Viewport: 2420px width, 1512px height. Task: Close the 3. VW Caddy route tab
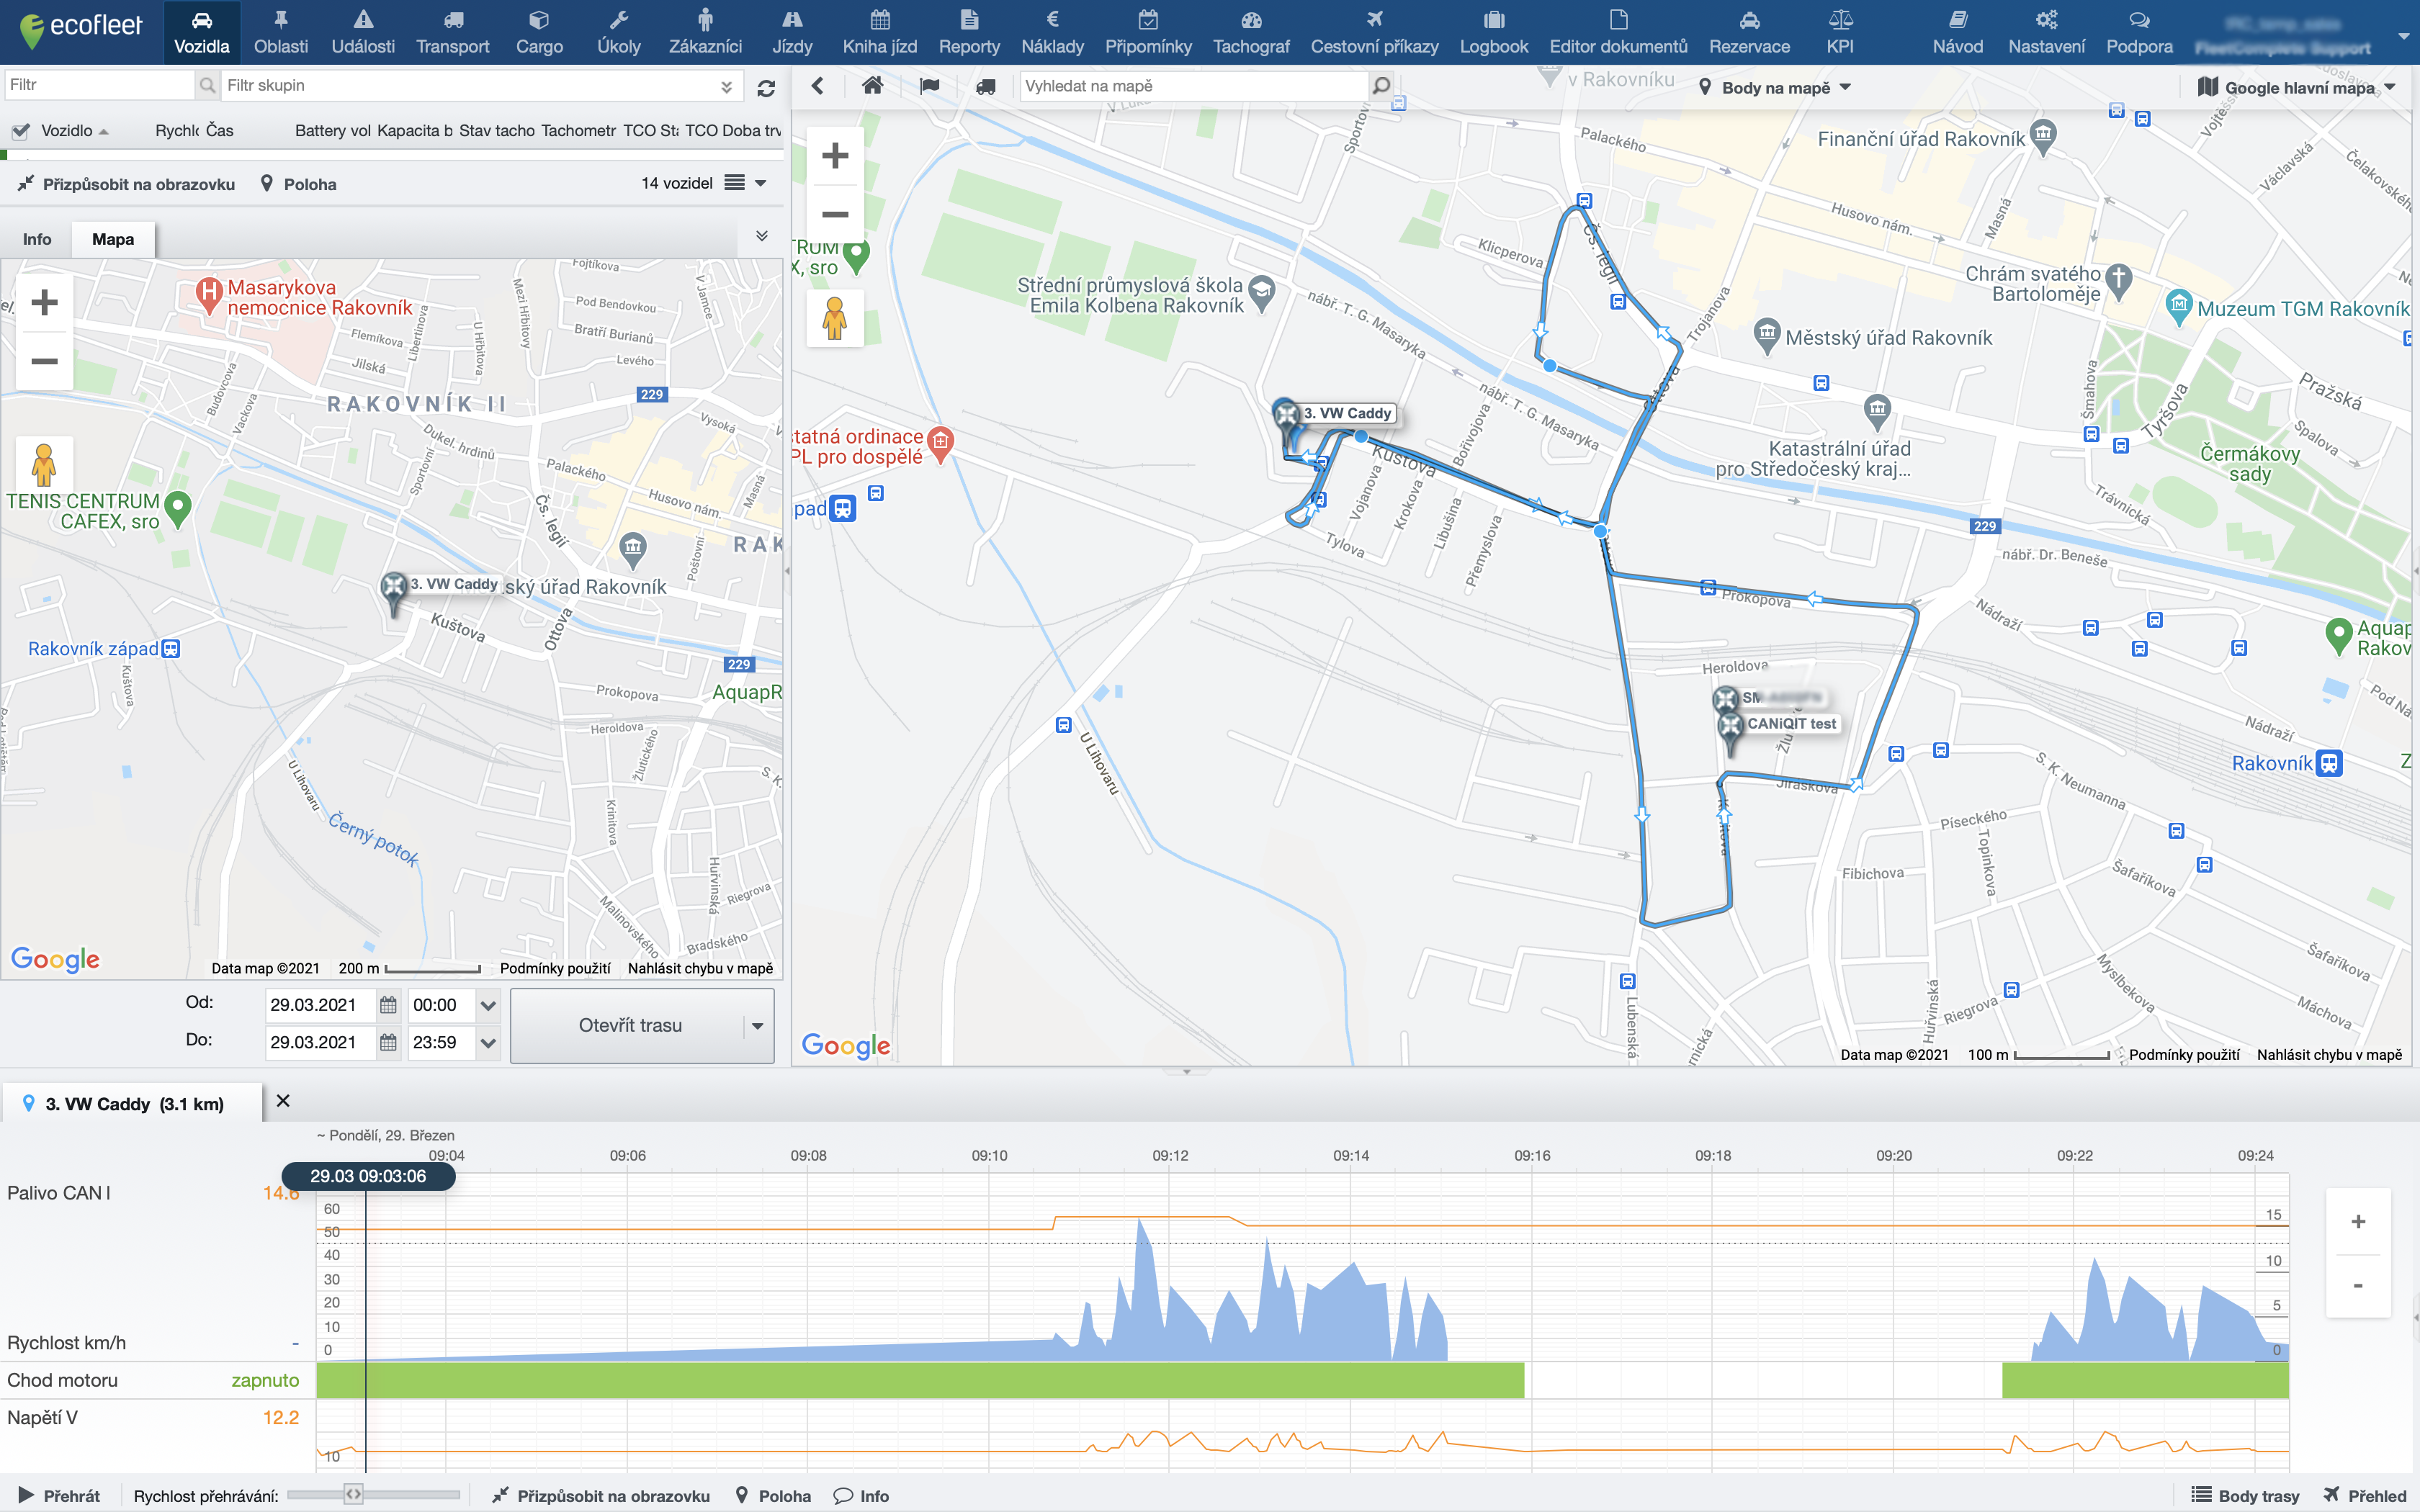coord(283,1101)
